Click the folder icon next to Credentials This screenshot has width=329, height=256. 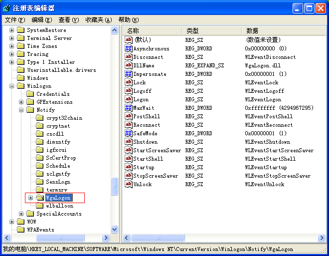(x=30, y=94)
